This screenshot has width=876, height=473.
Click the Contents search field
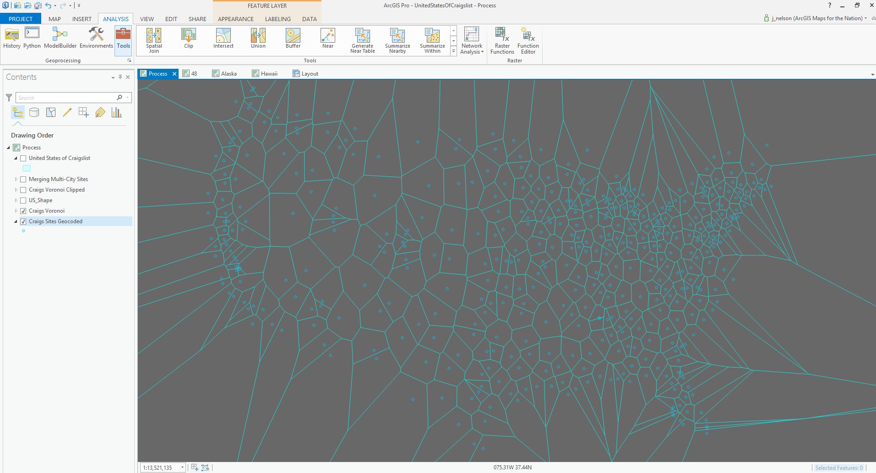click(66, 98)
